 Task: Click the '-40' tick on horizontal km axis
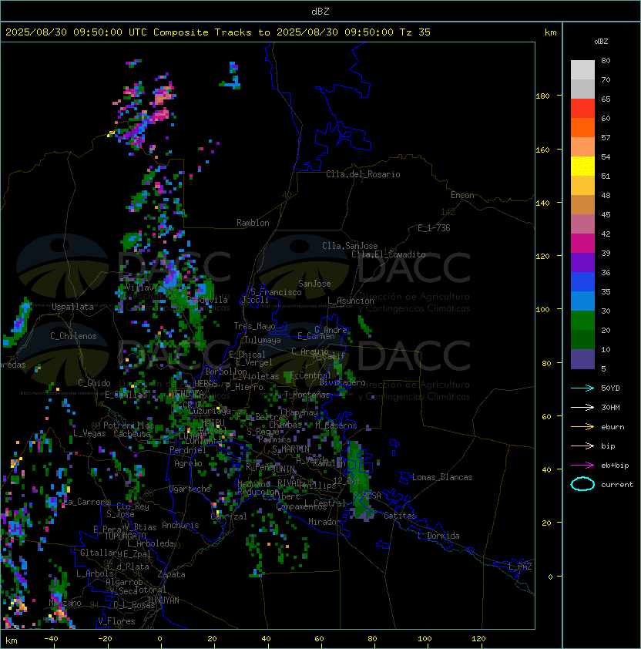pyautogui.click(x=51, y=639)
